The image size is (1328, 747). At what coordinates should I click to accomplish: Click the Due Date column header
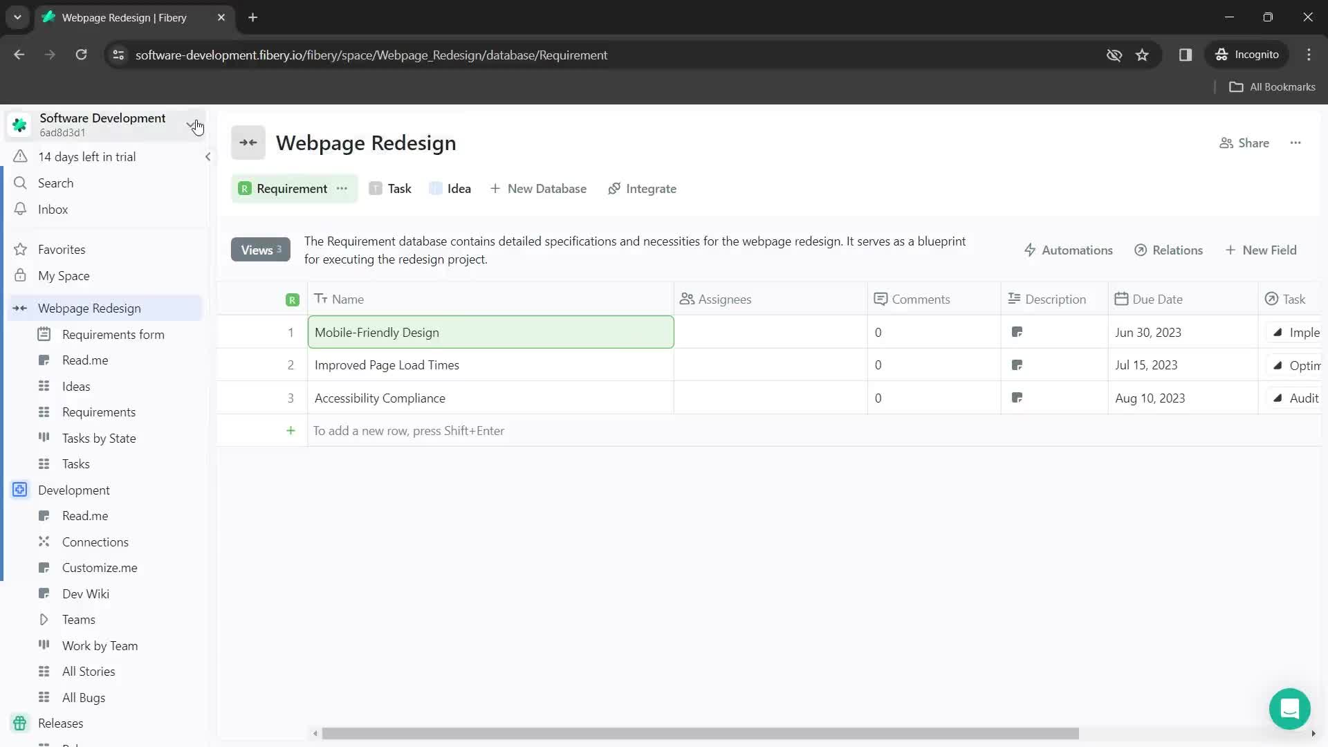(x=1159, y=299)
